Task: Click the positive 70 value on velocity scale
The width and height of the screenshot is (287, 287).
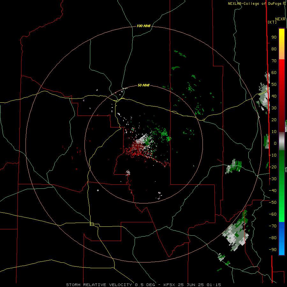Action: [274, 61]
